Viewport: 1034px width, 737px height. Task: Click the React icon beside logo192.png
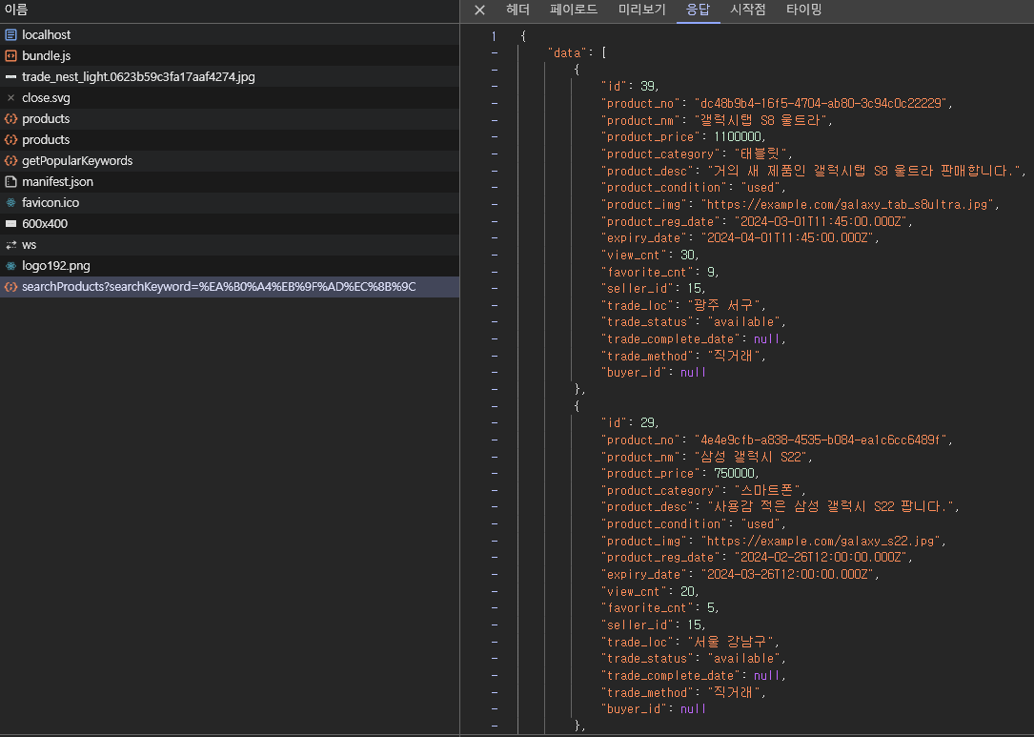pos(10,266)
